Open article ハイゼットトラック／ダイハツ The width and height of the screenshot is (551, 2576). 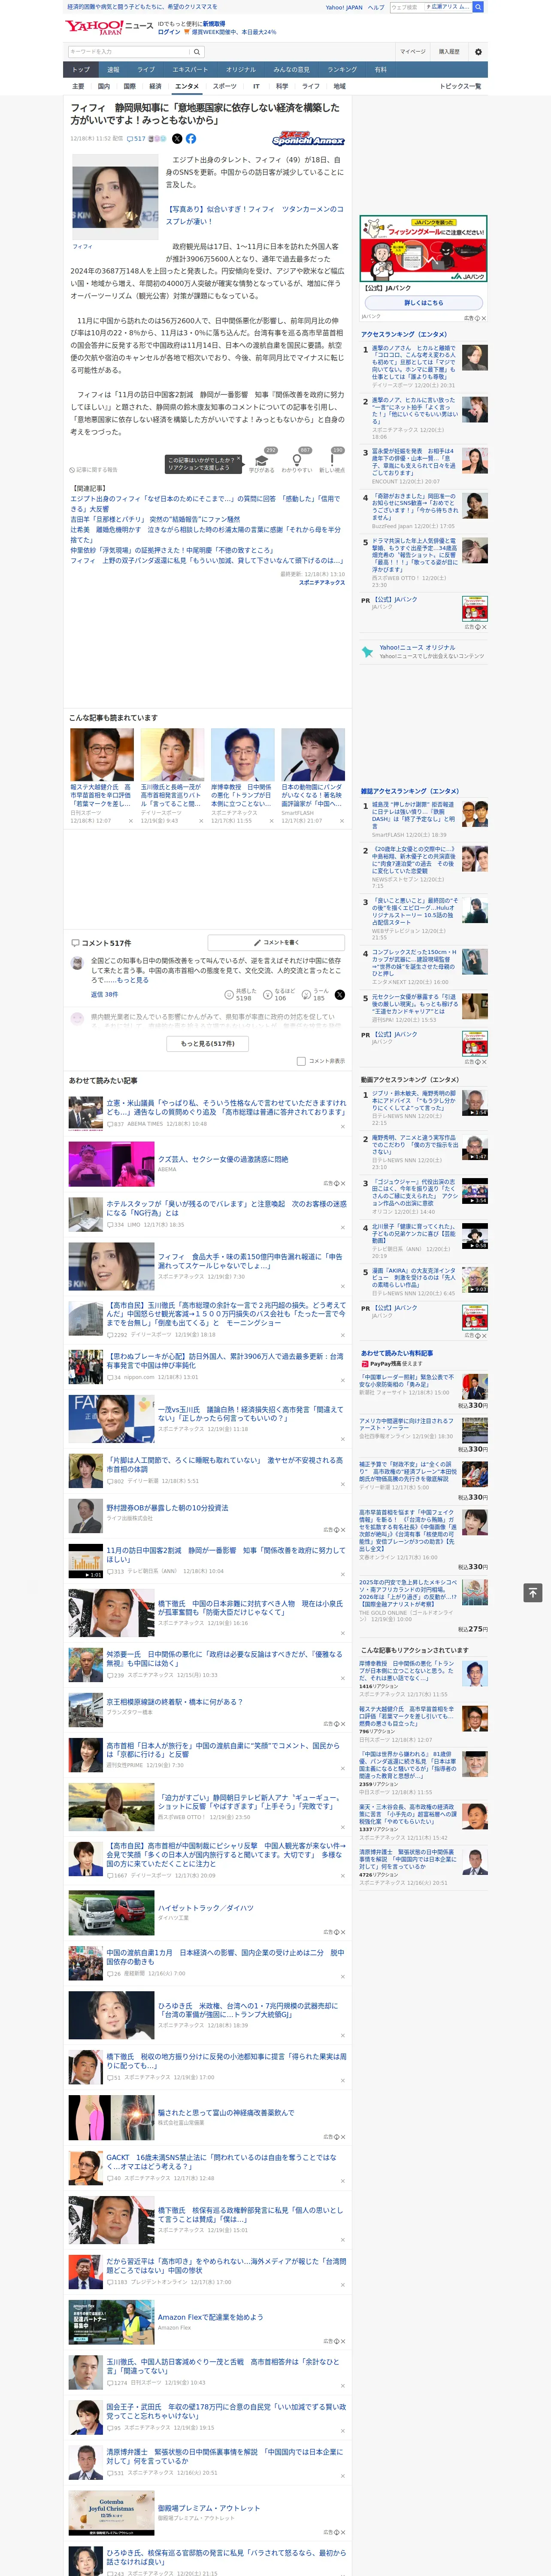pyautogui.click(x=205, y=1908)
